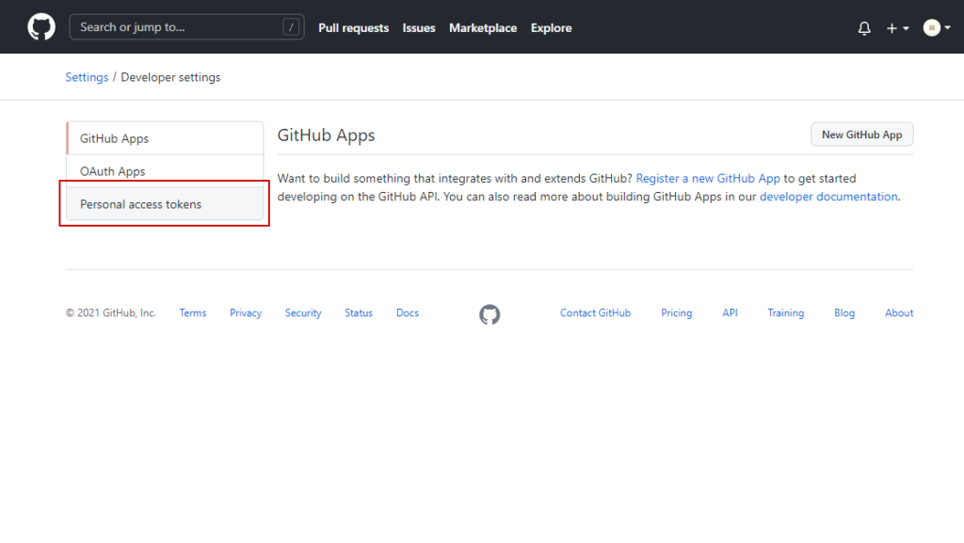Open Privacy footer link
The width and height of the screenshot is (964, 543).
[246, 312]
